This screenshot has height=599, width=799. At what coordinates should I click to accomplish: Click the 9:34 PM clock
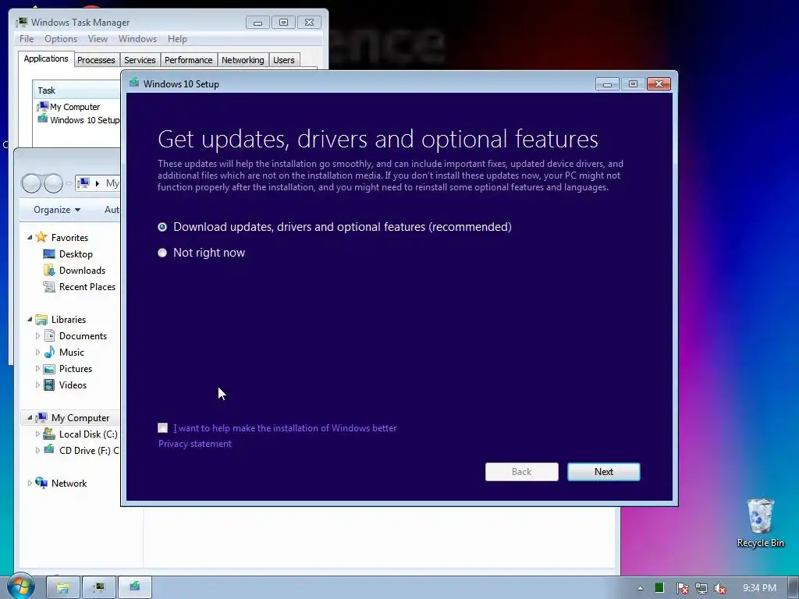(759, 588)
